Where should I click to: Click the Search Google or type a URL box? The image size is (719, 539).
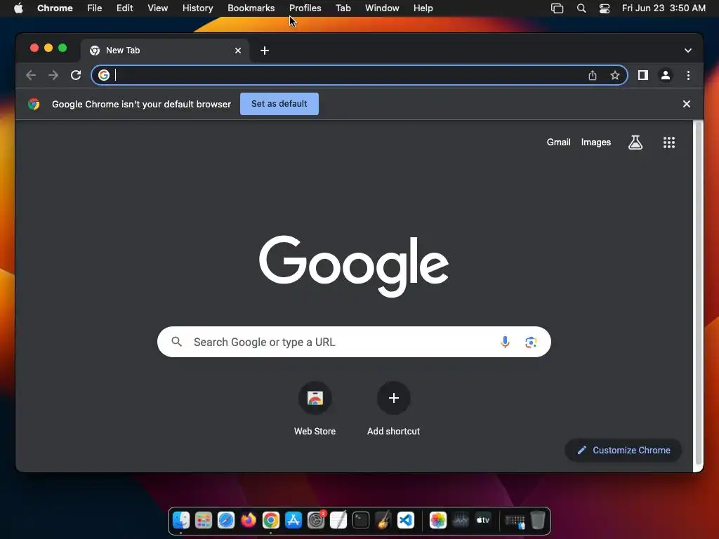pos(354,342)
